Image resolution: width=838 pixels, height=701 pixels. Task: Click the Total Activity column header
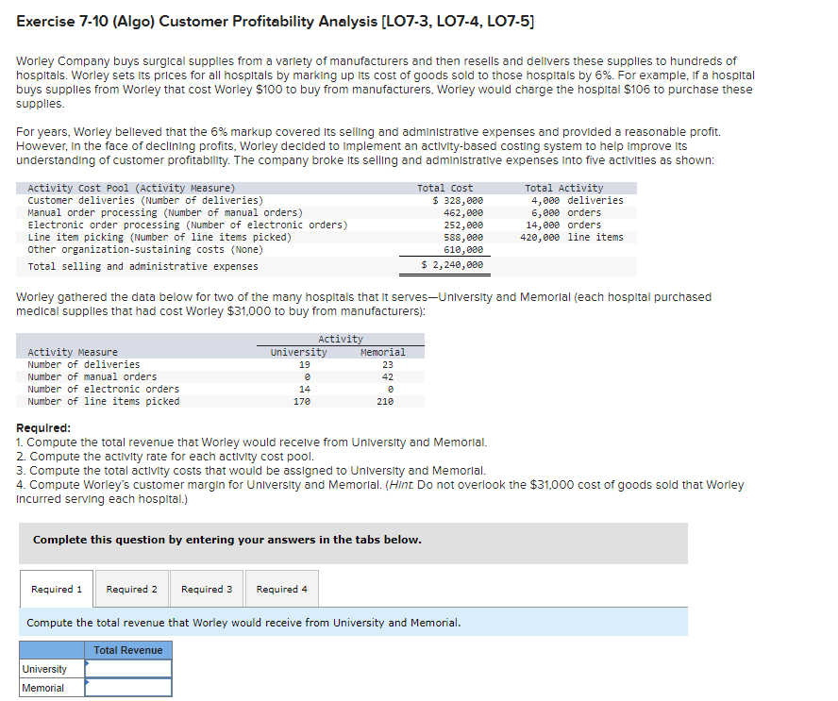563,188
